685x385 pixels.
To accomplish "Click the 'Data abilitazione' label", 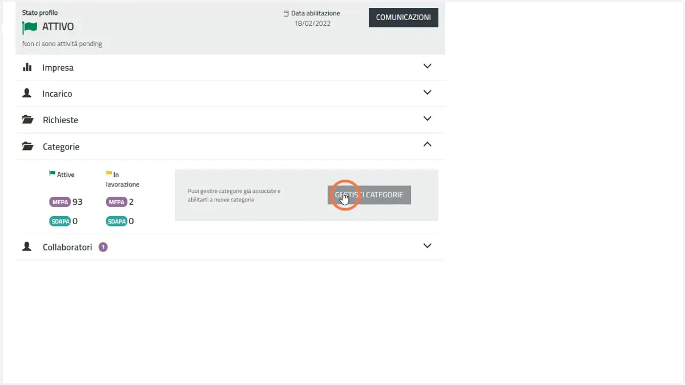I will [x=316, y=13].
